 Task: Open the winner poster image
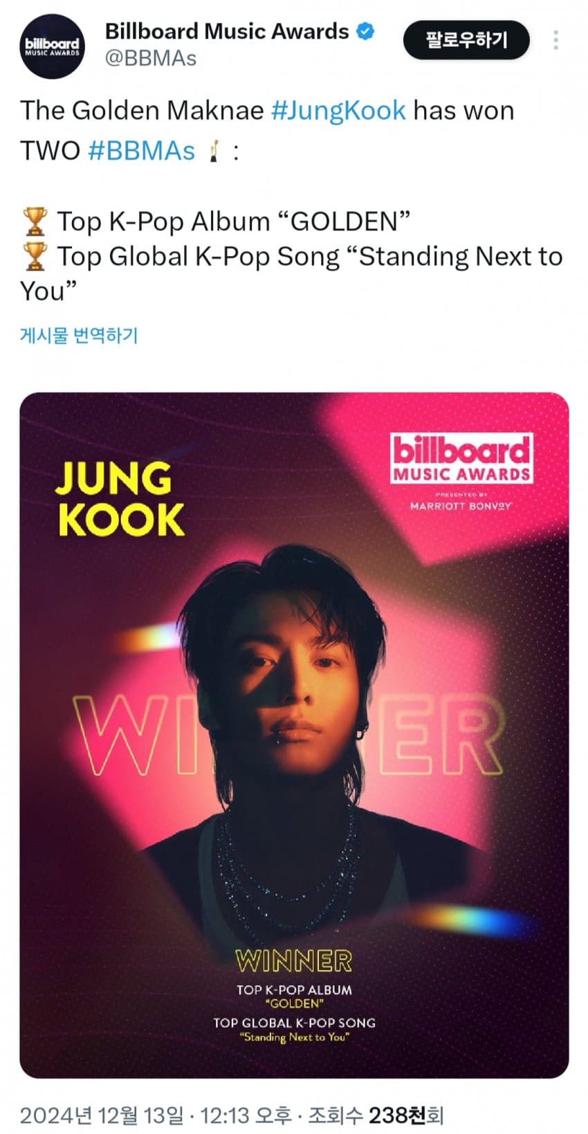click(294, 735)
